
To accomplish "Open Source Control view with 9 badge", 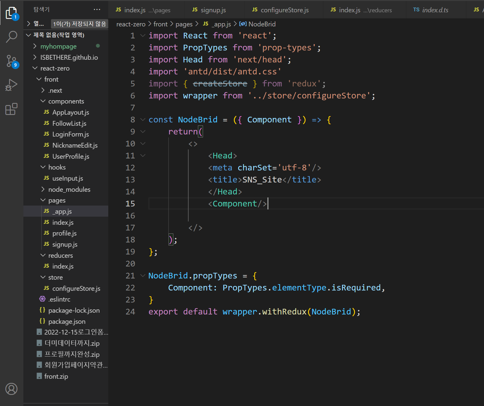I will (x=11, y=61).
